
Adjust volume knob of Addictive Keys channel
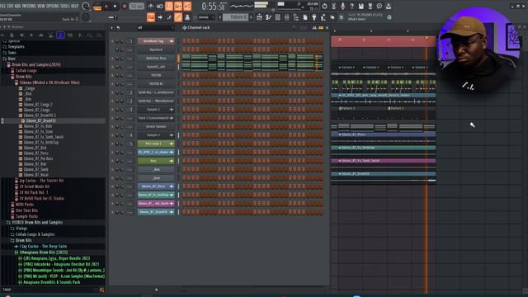(x=122, y=59)
